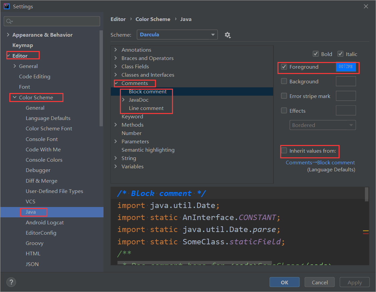Select Keymap in the settings tree
This screenshot has height=292, width=376.
pyautogui.click(x=23, y=45)
